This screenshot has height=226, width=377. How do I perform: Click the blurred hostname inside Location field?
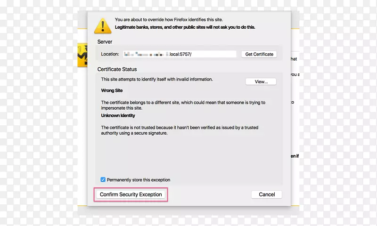click(147, 54)
